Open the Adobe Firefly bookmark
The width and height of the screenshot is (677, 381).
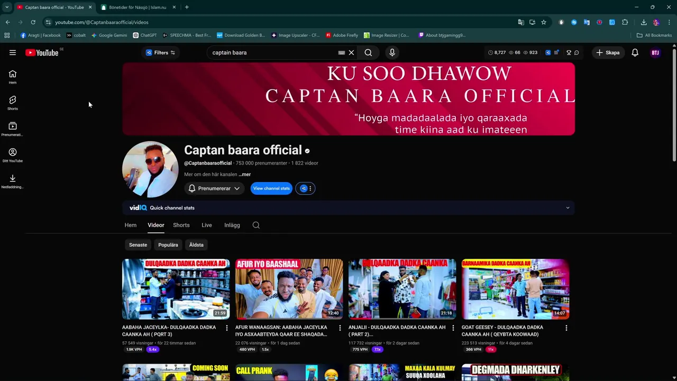click(x=342, y=35)
